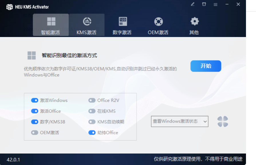
Task: Enable the KMS自动续期 switch
Action: click(x=92, y=122)
